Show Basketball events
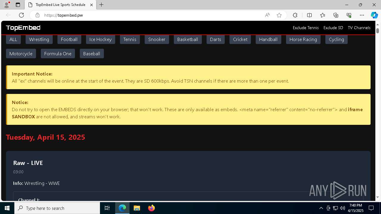This screenshot has width=381, height=214. pyautogui.click(x=188, y=39)
